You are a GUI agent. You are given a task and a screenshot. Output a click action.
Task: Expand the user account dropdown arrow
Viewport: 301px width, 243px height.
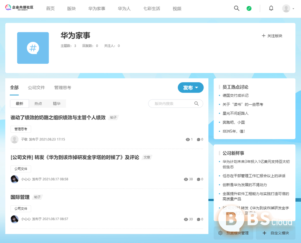[x=293, y=9]
